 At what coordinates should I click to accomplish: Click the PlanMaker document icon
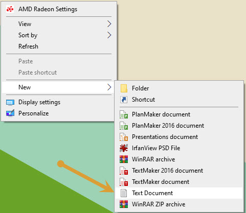coord(124,114)
